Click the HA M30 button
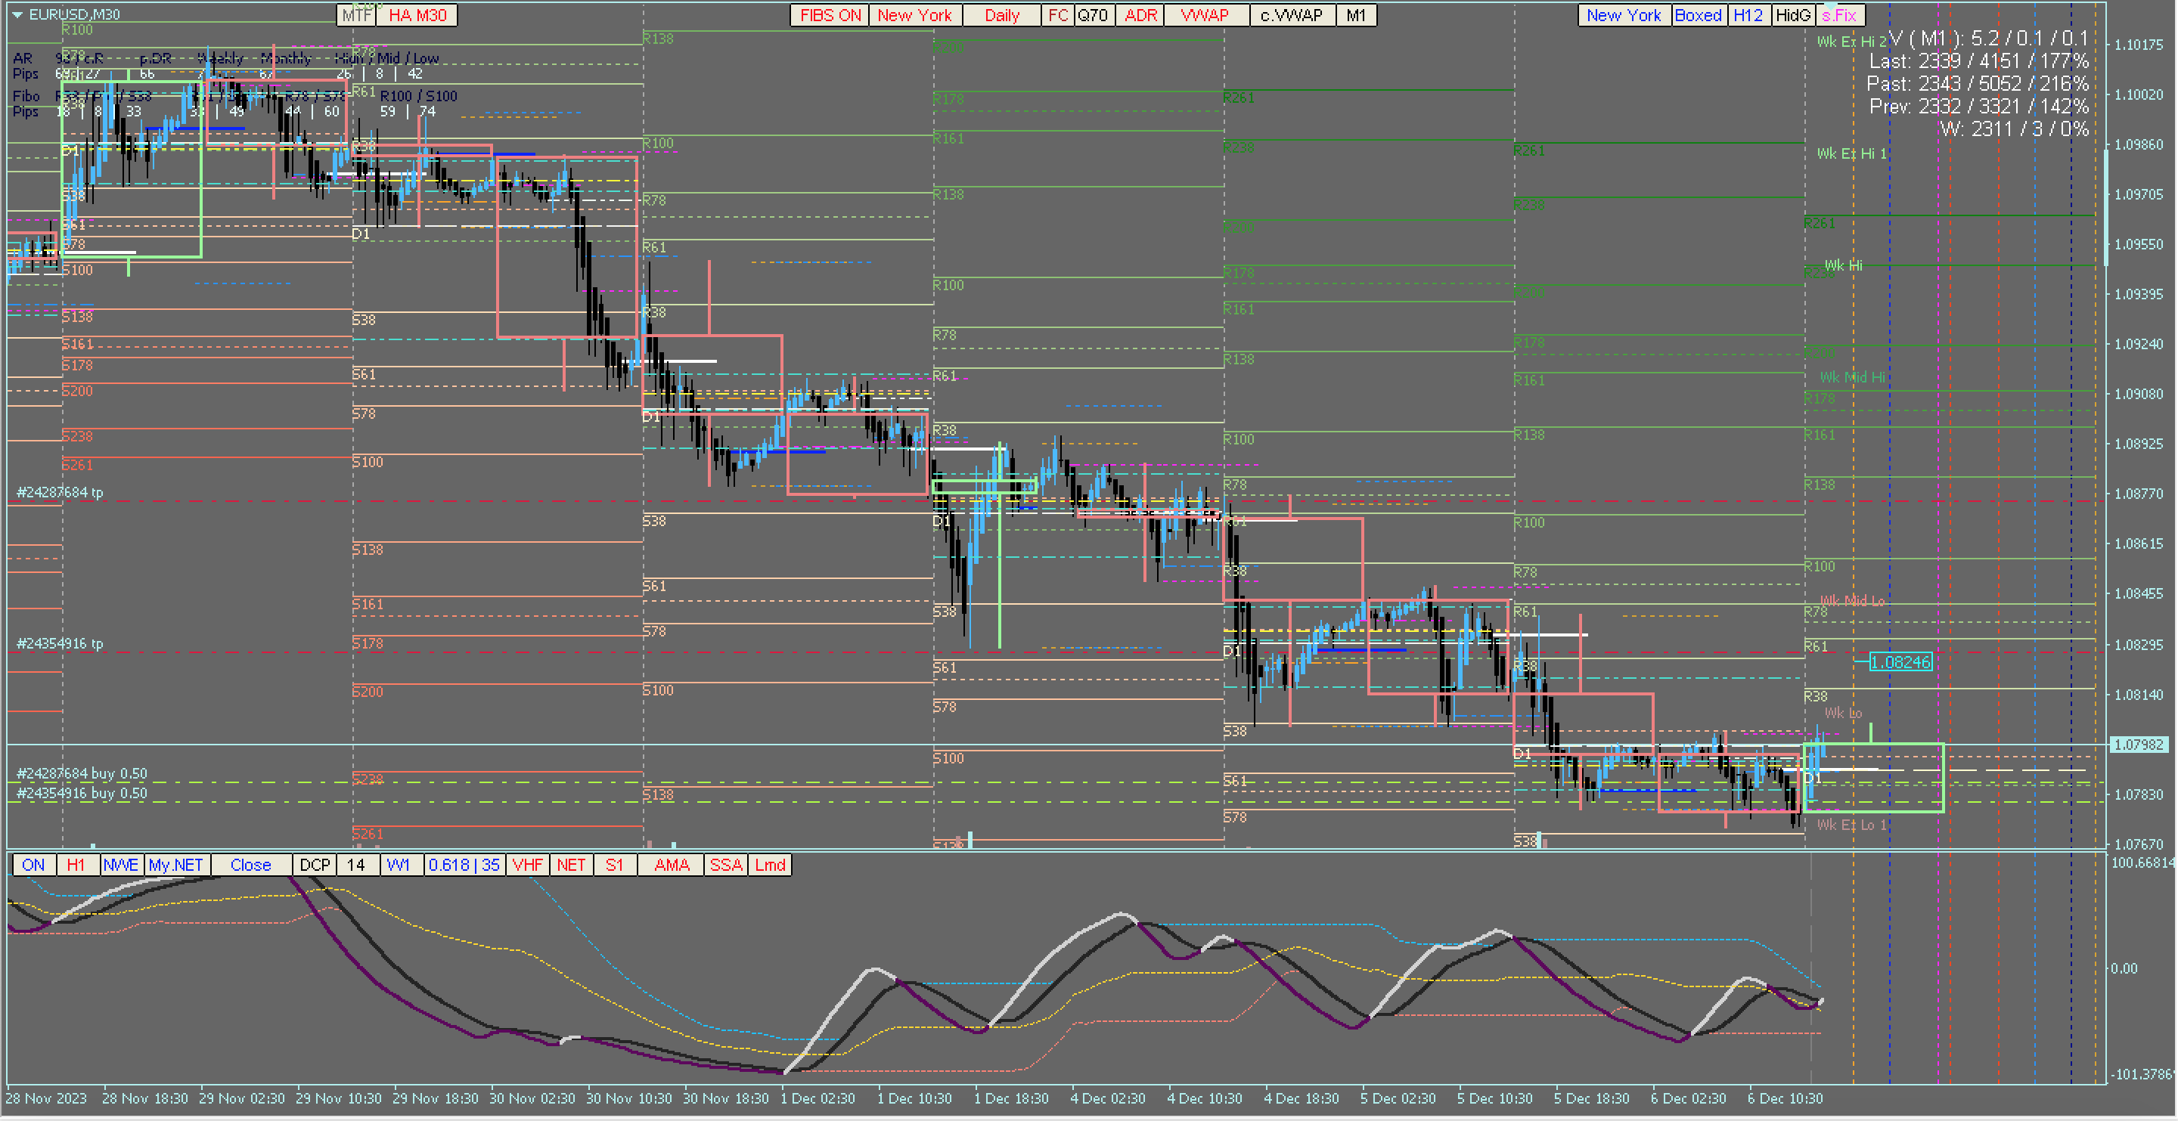 (x=417, y=15)
